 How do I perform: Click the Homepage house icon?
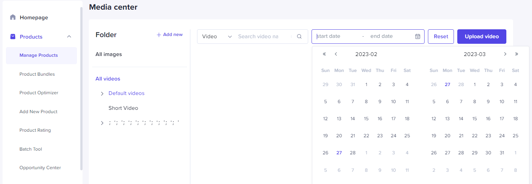(13, 17)
